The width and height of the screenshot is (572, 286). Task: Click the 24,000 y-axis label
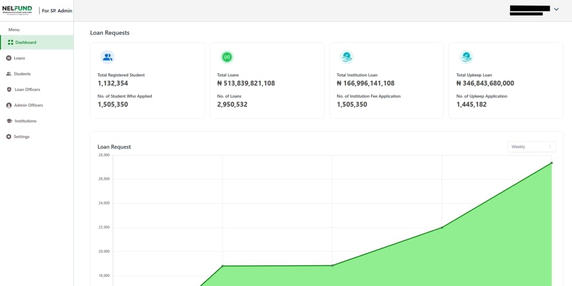coord(104,203)
